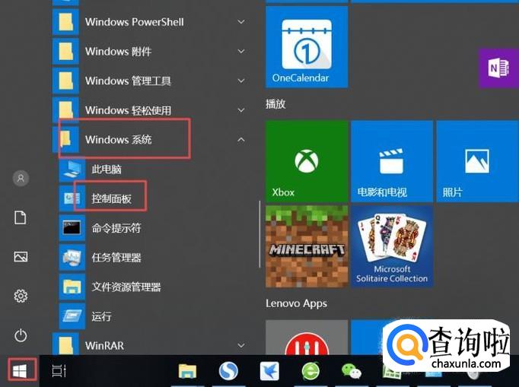The height and width of the screenshot is (387, 519).
Task: Click the Windows Start button
Action: [20, 370]
